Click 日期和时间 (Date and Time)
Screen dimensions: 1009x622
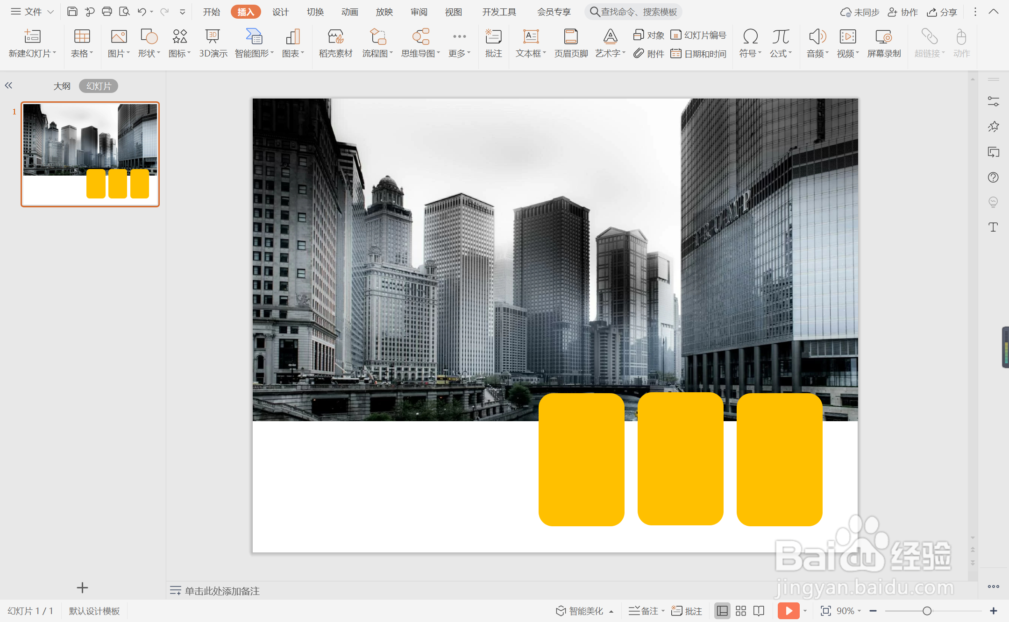point(698,54)
